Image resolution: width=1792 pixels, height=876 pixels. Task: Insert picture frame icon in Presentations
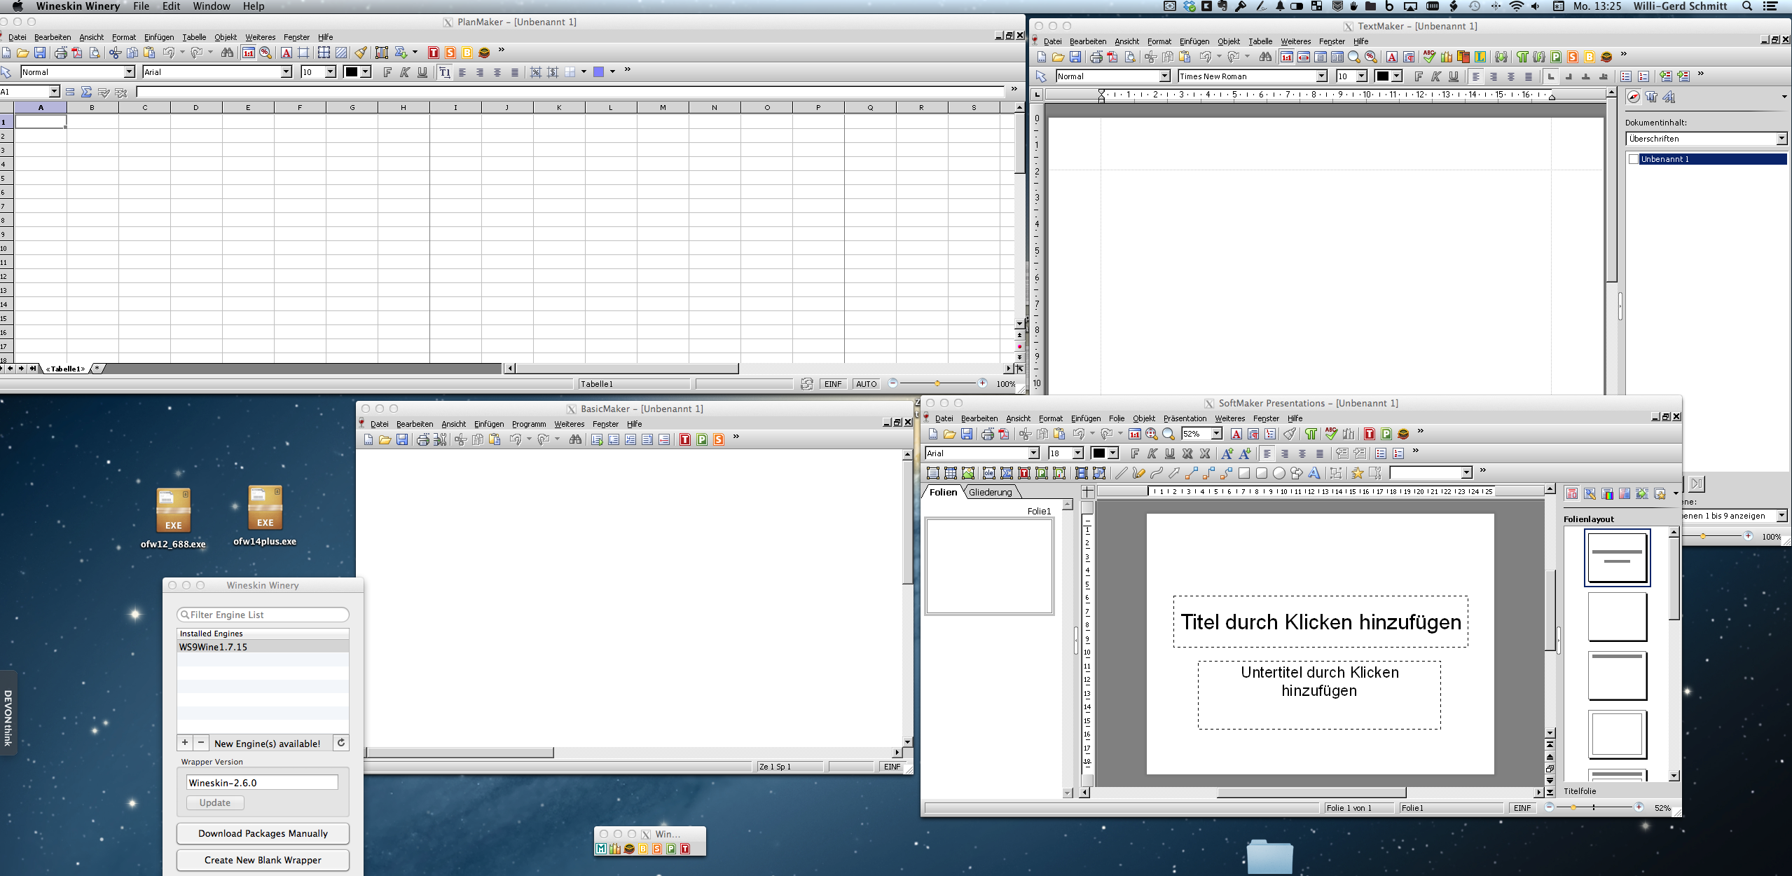(968, 473)
